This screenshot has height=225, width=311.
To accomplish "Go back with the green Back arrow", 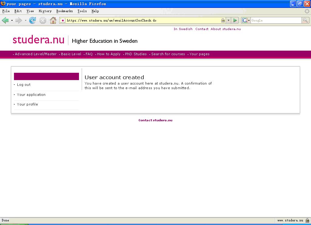I will tap(5, 20).
